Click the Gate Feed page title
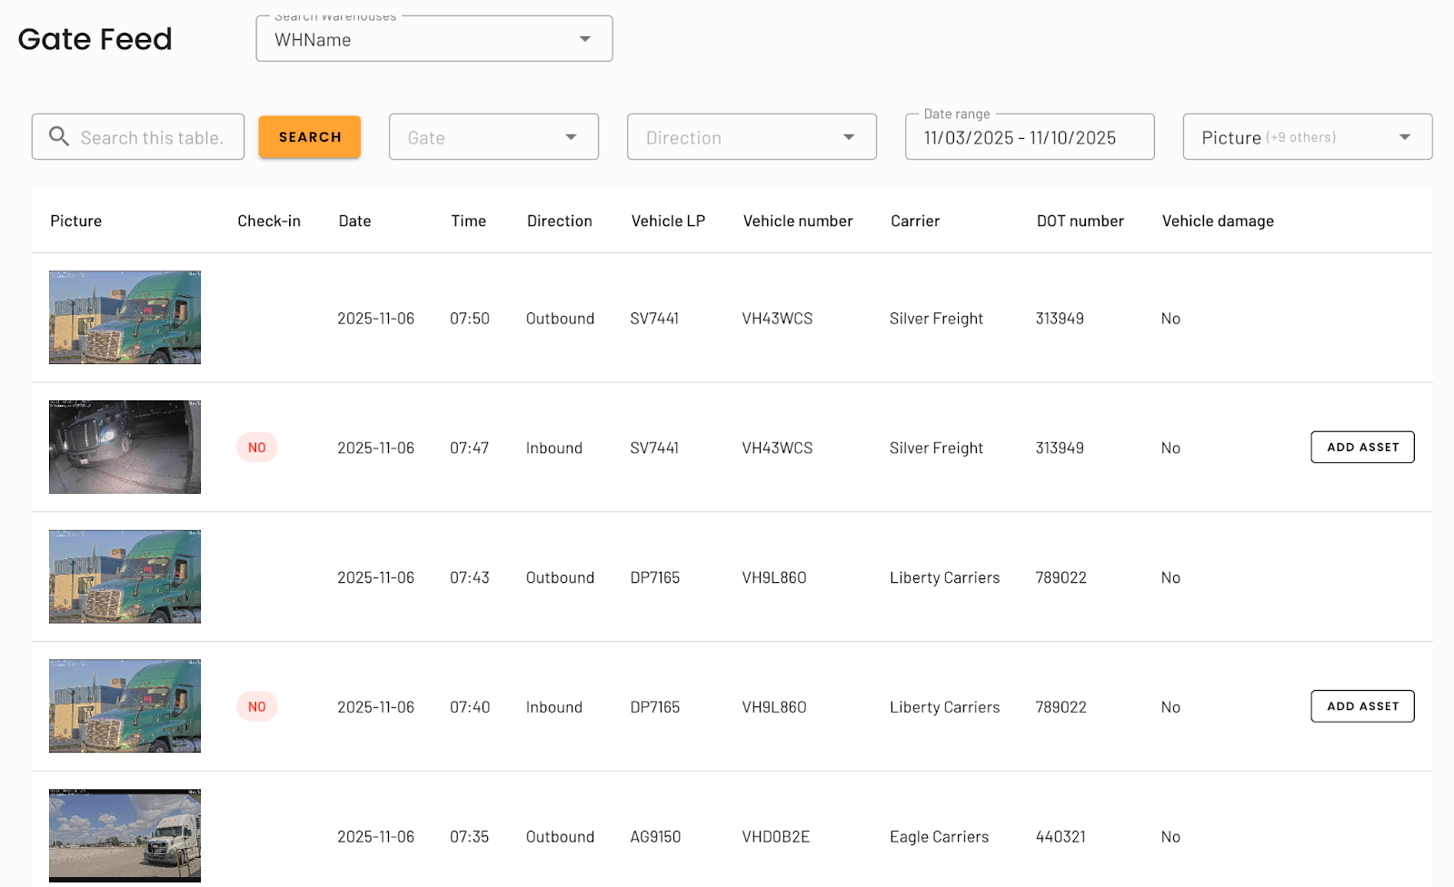This screenshot has height=887, width=1454. pyautogui.click(x=95, y=39)
